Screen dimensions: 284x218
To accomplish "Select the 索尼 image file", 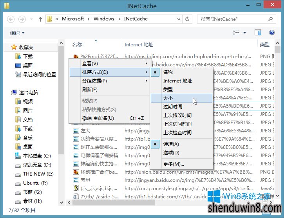I will click(x=81, y=180).
